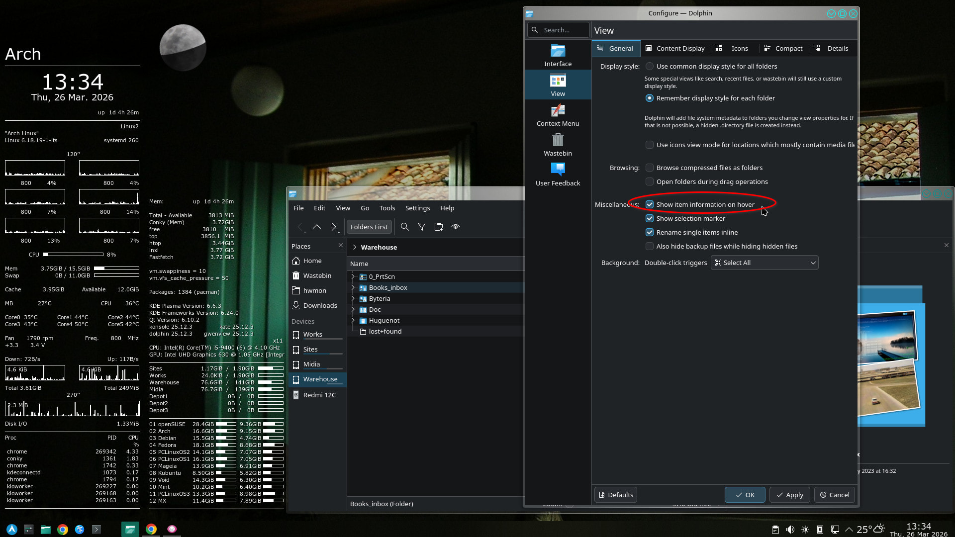Click the search magnifier icon in Dolphin toolbar
Screen dimensions: 955x537
(x=405, y=227)
